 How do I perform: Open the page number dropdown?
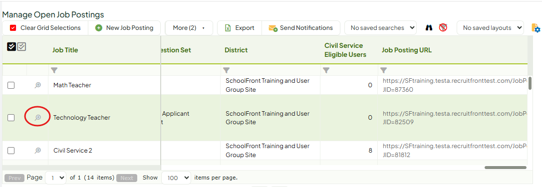tap(56, 178)
